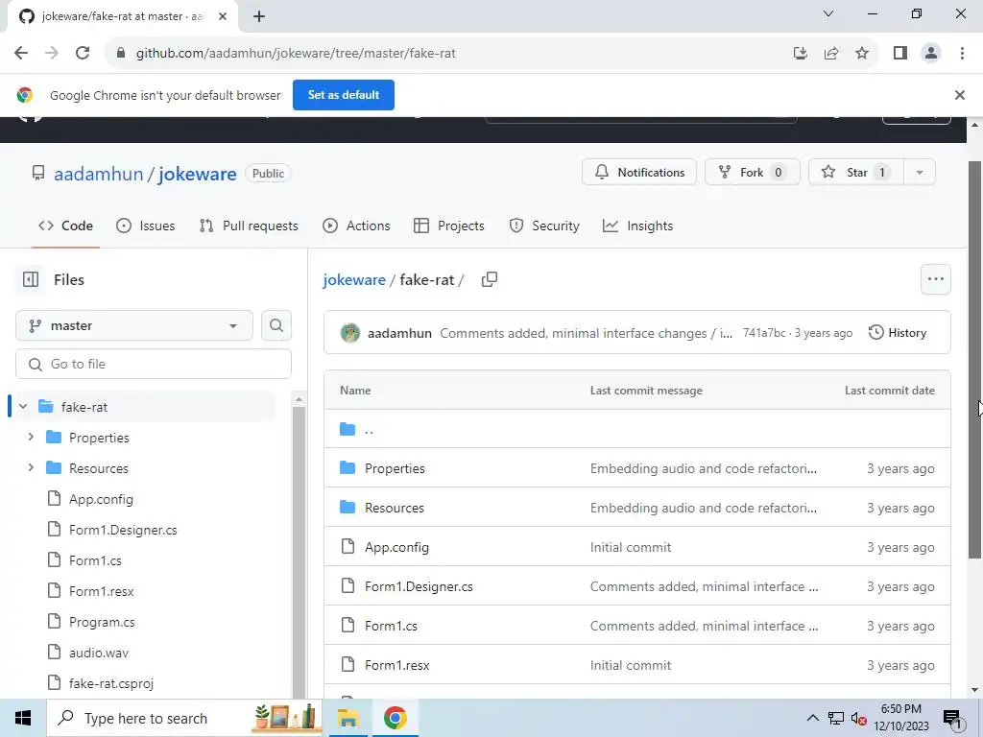The height and width of the screenshot is (737, 983).
Task: Open Form1.cs in the file table
Action: 392,626
